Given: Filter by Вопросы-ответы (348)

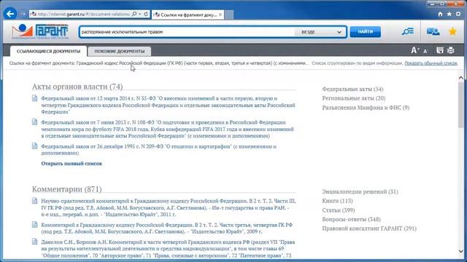Looking at the screenshot, I should (351, 219).
